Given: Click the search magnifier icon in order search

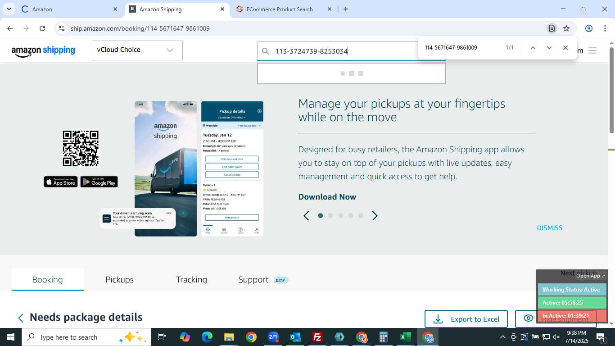Looking at the screenshot, I should 266,51.
